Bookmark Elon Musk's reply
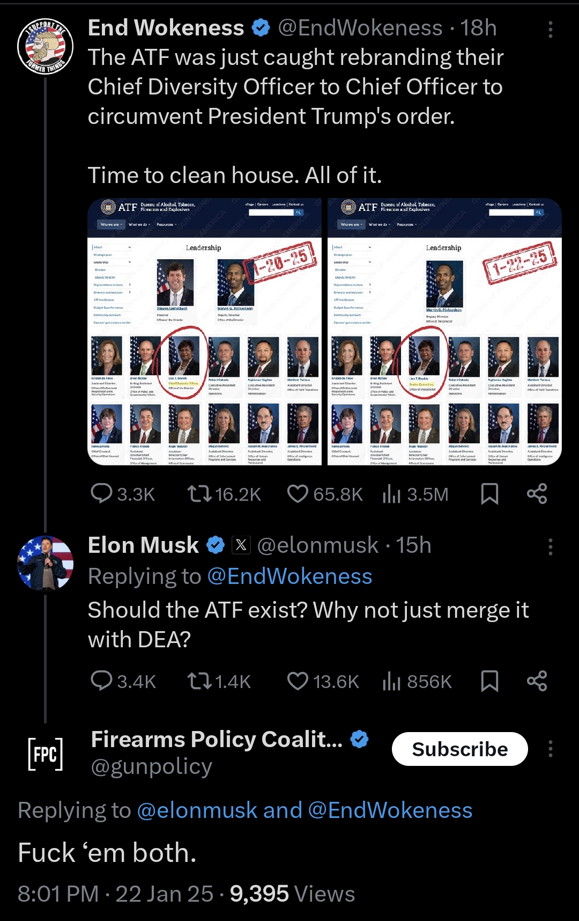579x921 pixels. click(x=489, y=681)
